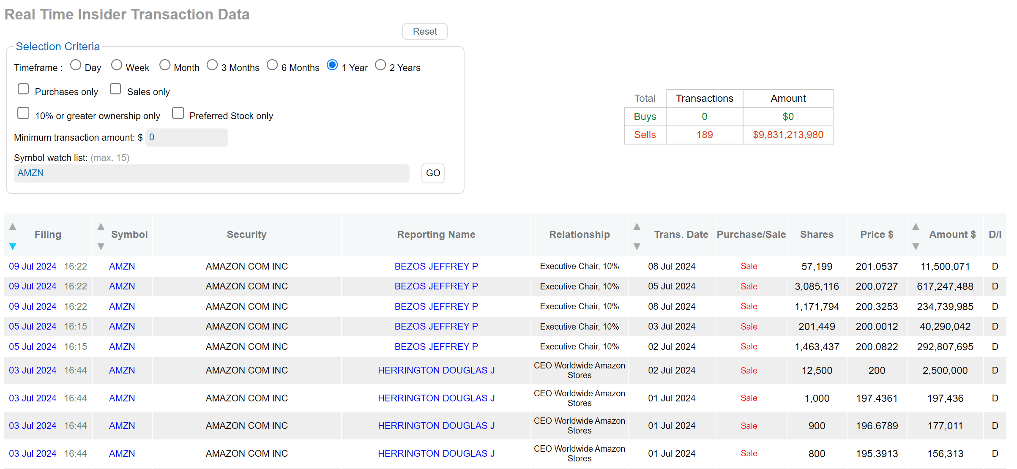Open 05 Jul 2024 filing with 1,463,437 shares

[x=33, y=347]
